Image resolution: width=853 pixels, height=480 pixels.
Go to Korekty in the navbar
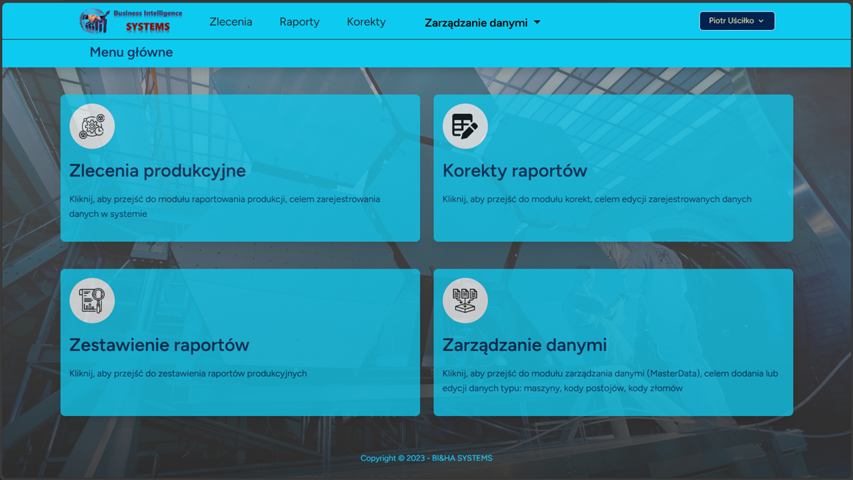366,22
